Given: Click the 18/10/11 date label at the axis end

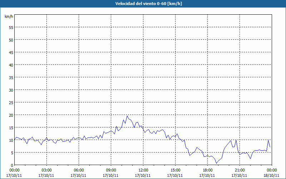Looking at the screenshot, I should coord(272,175).
